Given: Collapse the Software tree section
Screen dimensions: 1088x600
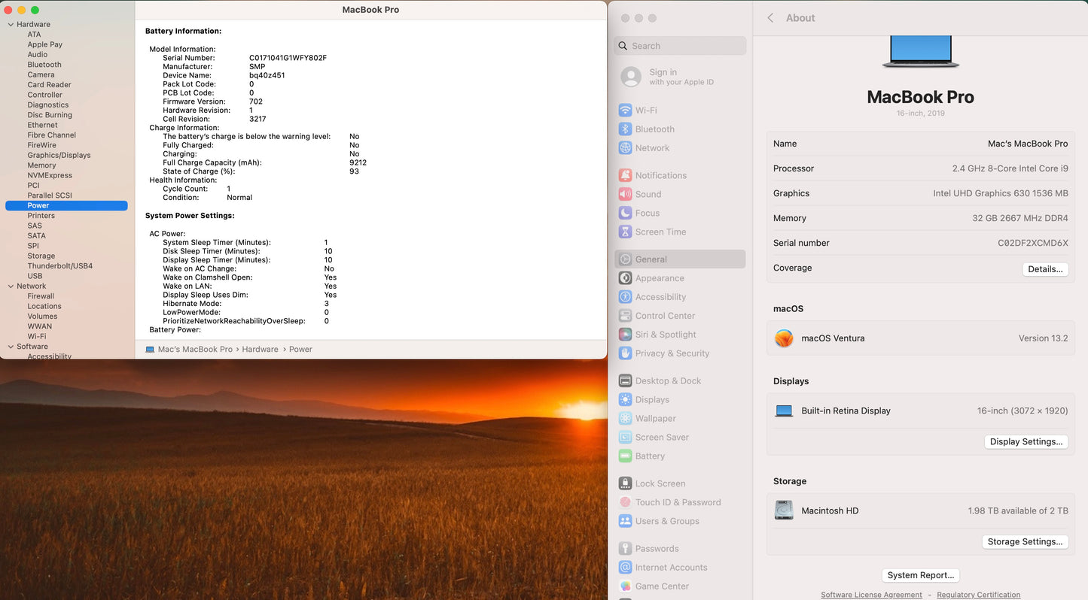Looking at the screenshot, I should pos(11,347).
